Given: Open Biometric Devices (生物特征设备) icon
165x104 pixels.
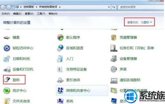Looking at the screenshot, I should point(60,70).
